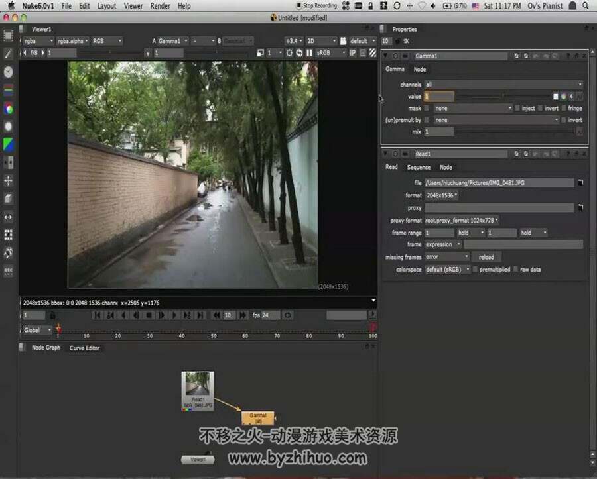Open the Render menu

(x=160, y=6)
